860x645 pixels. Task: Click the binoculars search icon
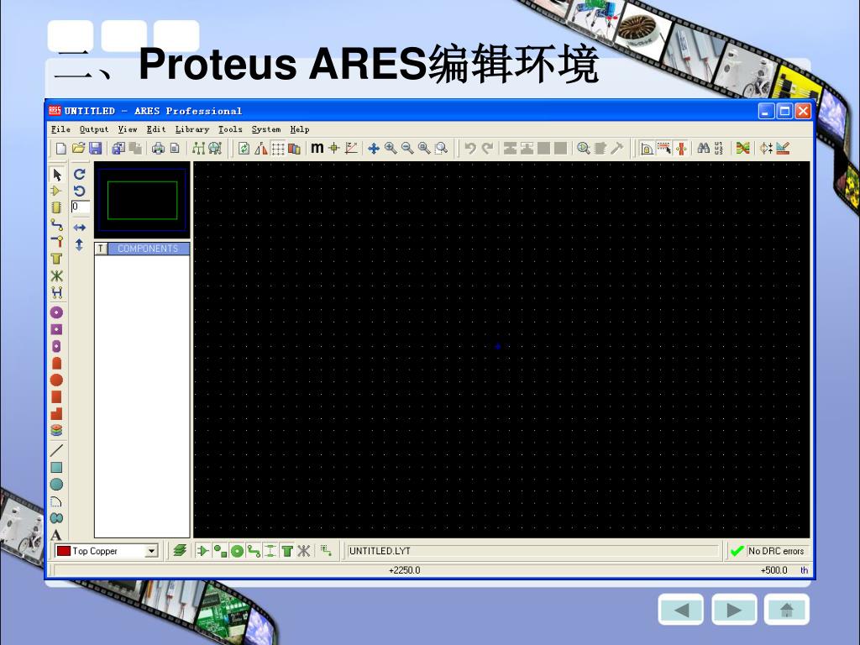703,148
